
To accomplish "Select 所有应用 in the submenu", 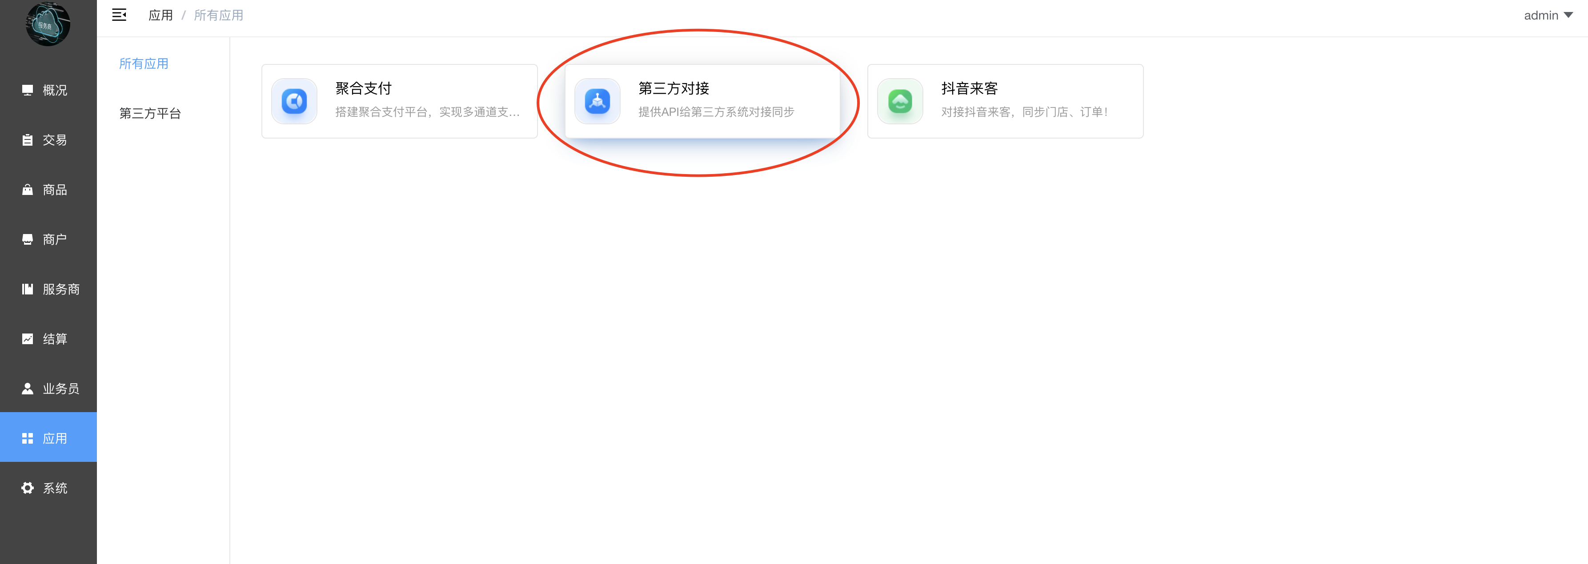I will (144, 64).
